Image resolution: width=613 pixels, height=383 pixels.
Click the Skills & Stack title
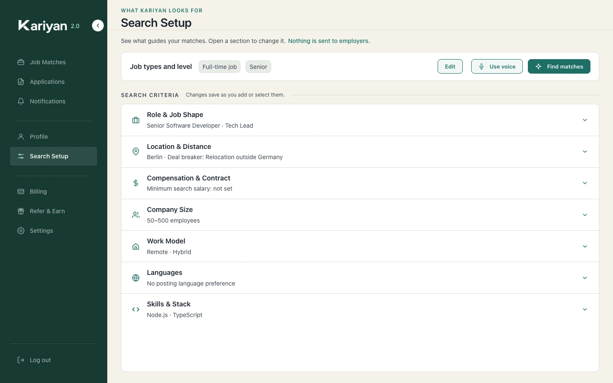click(169, 304)
